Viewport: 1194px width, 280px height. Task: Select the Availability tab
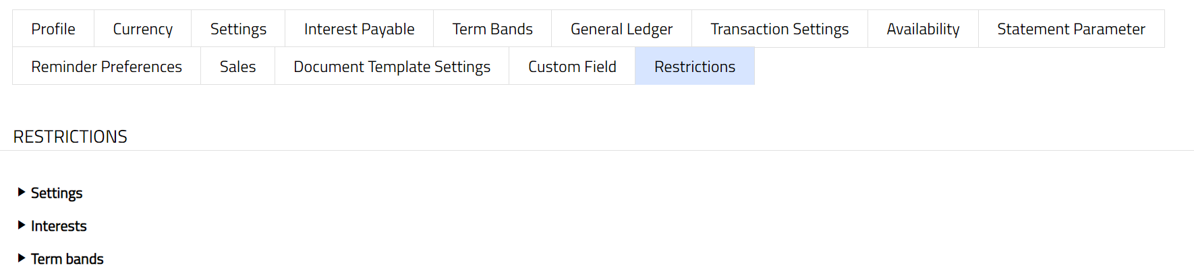tap(923, 29)
